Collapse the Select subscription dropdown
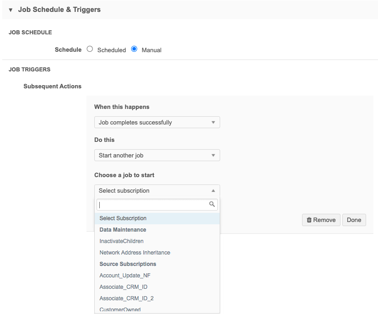 coord(157,190)
